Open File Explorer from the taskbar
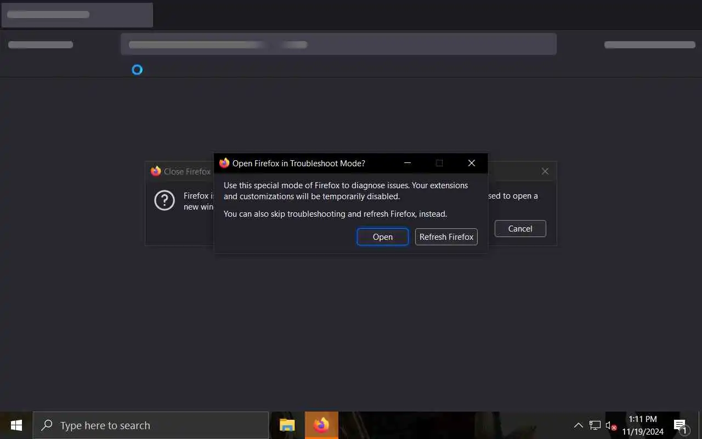702x439 pixels. tap(287, 425)
